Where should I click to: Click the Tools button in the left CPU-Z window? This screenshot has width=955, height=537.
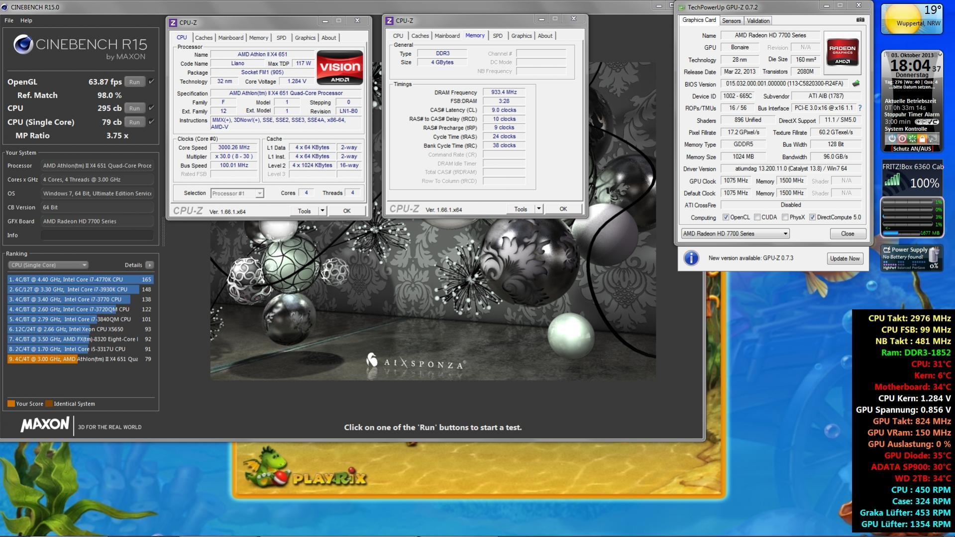[304, 211]
